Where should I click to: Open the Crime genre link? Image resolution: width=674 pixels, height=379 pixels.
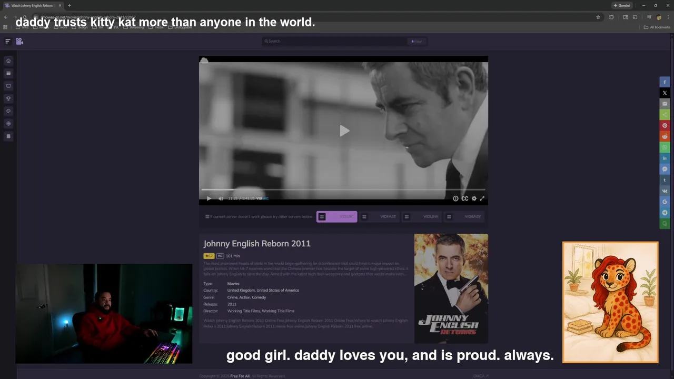tap(232, 297)
